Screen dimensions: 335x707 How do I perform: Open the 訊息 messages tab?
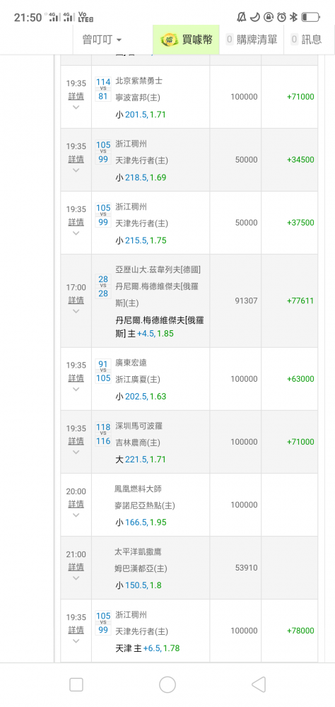coord(306,40)
